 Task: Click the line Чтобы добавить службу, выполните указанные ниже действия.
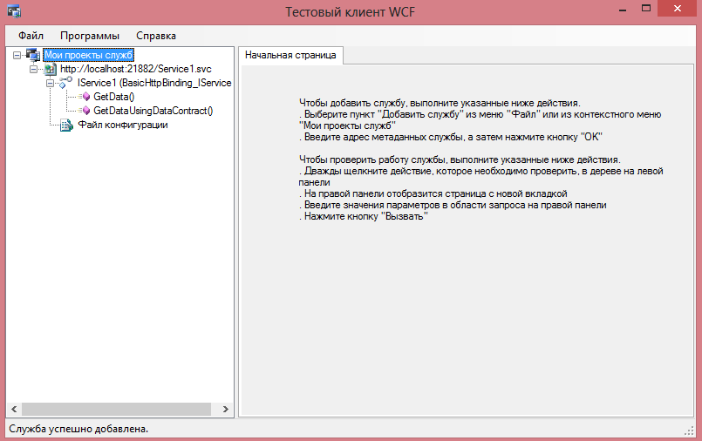click(x=440, y=103)
